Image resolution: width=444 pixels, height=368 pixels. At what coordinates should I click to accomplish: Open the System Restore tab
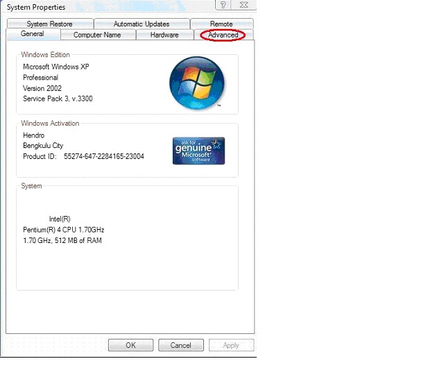pyautogui.click(x=50, y=24)
